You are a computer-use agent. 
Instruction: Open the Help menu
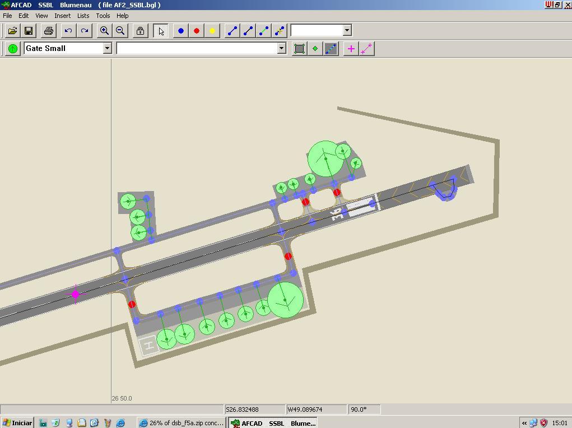pos(123,16)
